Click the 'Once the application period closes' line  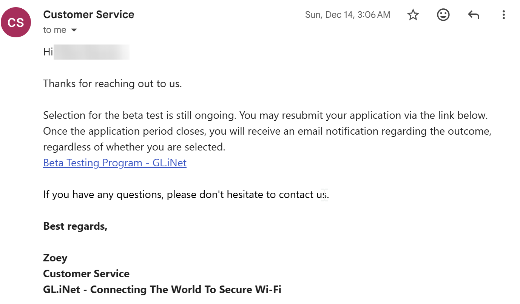tap(267, 131)
